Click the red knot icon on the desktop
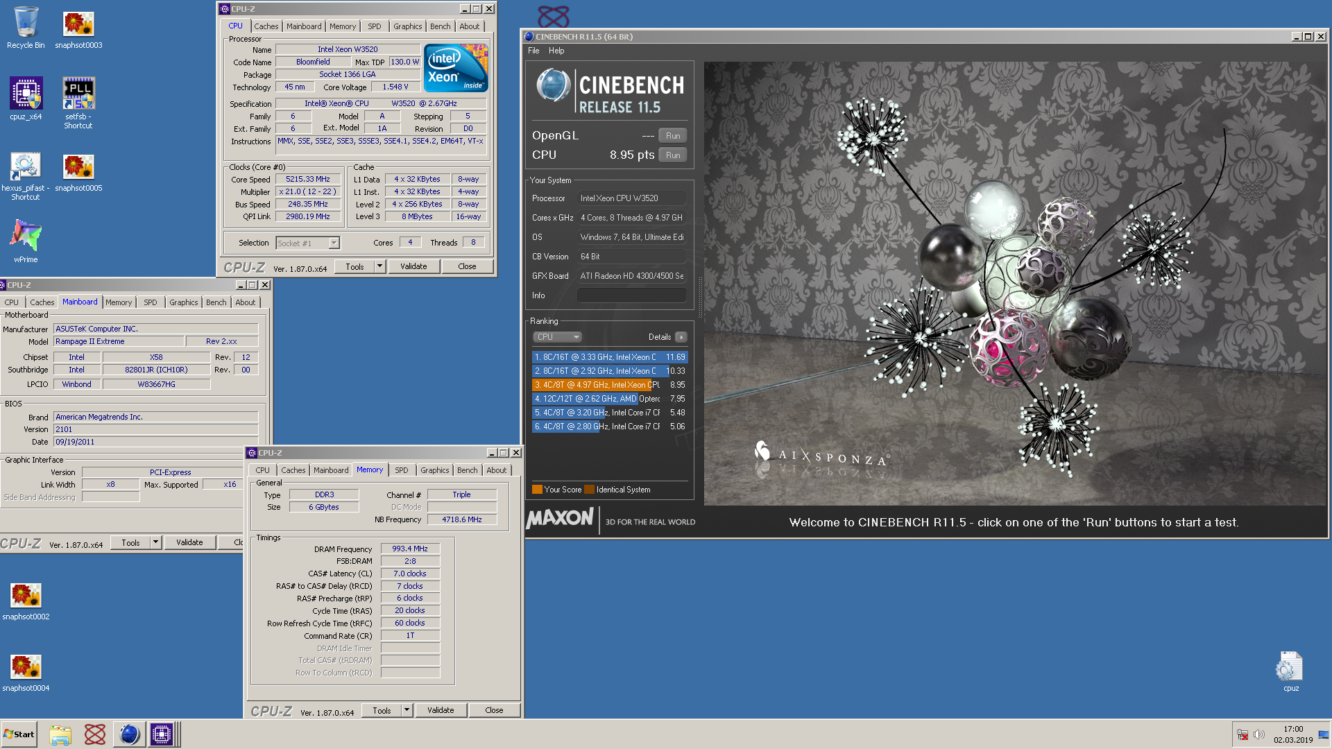The height and width of the screenshot is (749, 1332). pos(553,15)
